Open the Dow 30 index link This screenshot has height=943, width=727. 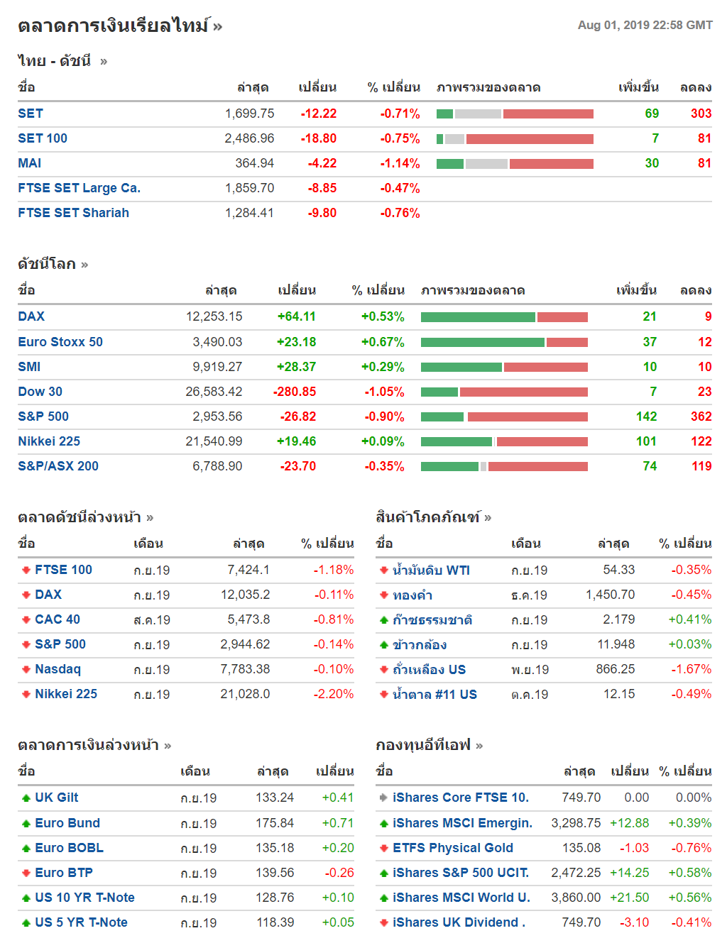point(40,392)
